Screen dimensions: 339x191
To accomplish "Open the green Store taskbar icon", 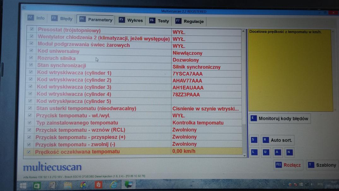I will 37,186.
